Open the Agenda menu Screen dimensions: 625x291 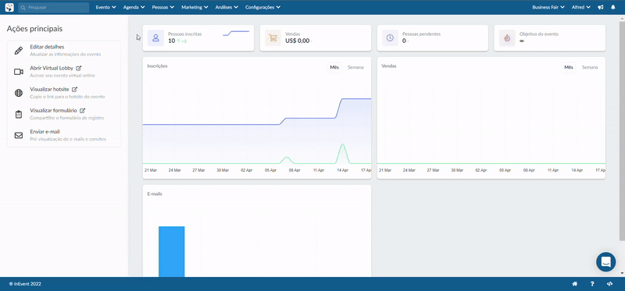pyautogui.click(x=134, y=7)
